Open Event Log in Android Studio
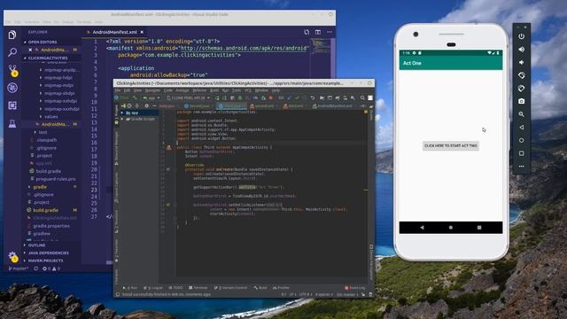 point(354,288)
